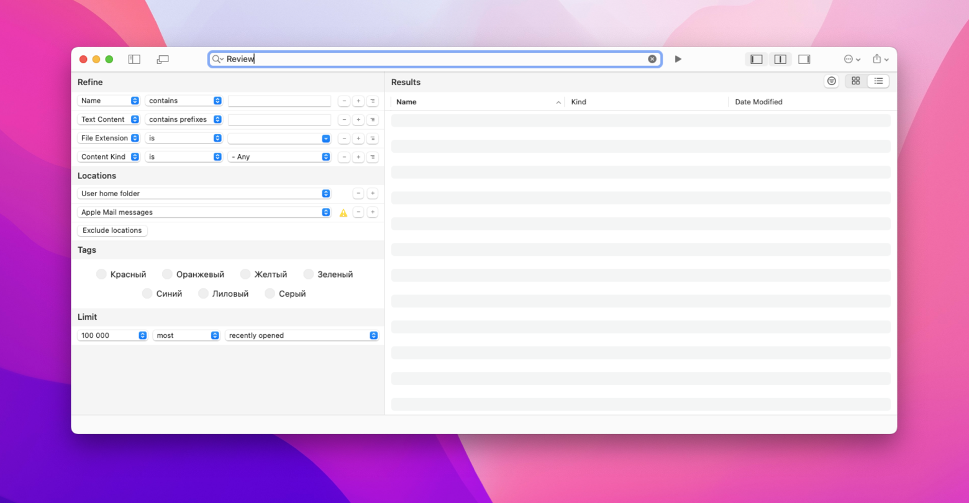Clear the Review search text
Viewport: 969px width, 503px height.
(x=652, y=59)
